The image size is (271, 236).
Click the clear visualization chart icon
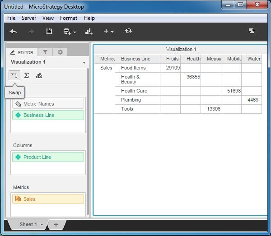tap(39, 75)
